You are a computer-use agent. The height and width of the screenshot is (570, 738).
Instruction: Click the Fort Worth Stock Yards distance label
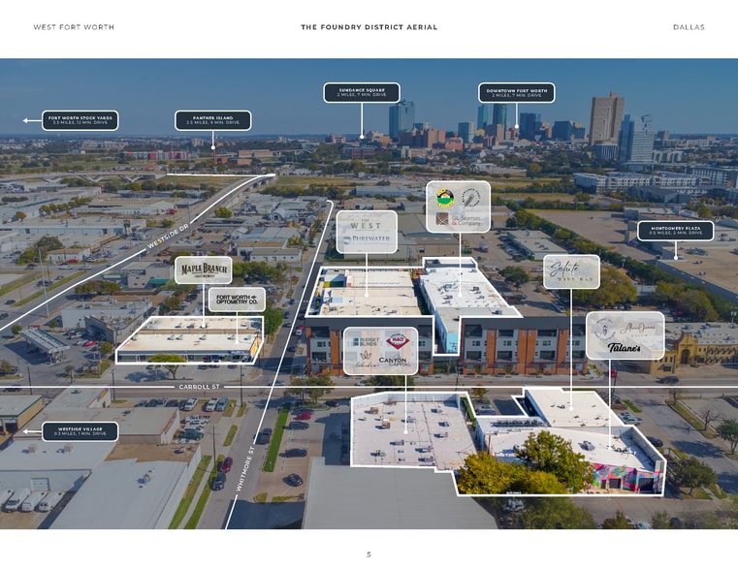pos(80,120)
